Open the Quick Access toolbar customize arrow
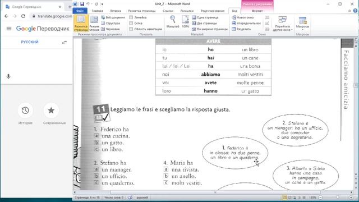The image size is (359, 202). pyautogui.click(x=102, y=4)
